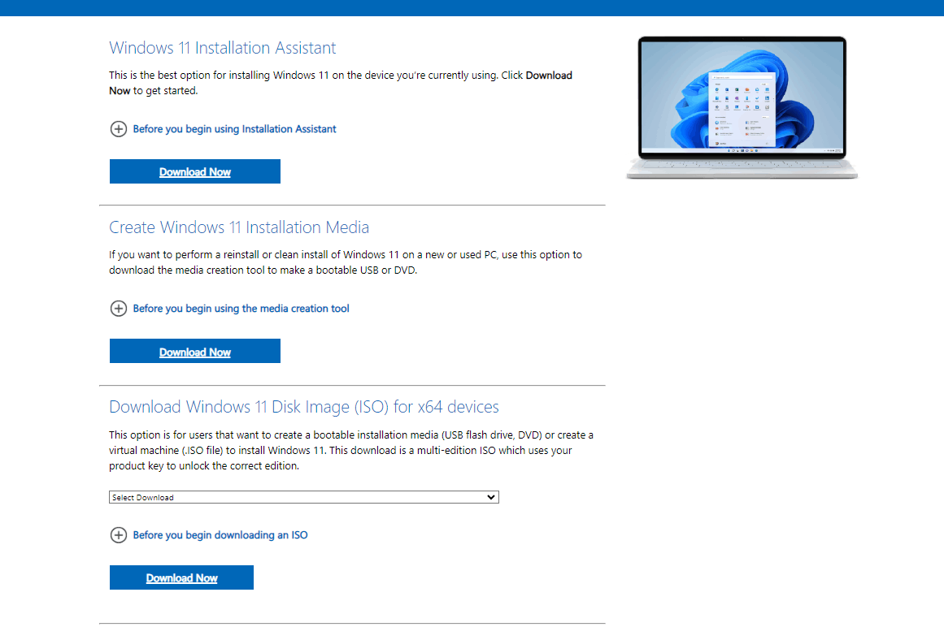Open the Select Download dropdown
944x627 pixels.
coord(304,497)
